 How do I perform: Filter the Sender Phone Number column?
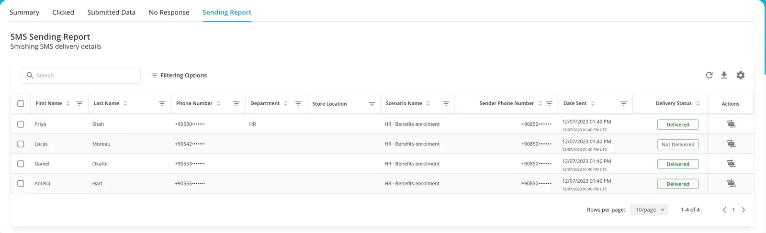pyautogui.click(x=549, y=103)
